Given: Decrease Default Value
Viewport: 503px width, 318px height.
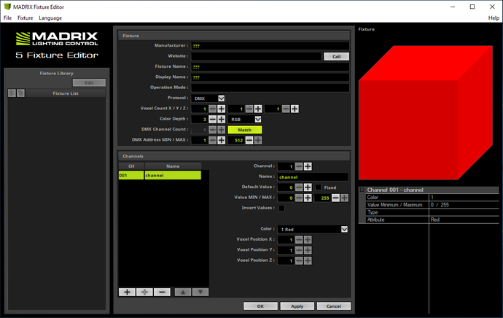Looking at the screenshot, I should [x=299, y=187].
